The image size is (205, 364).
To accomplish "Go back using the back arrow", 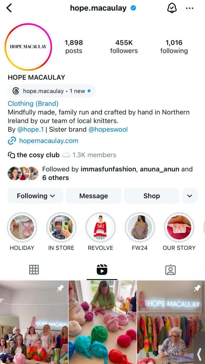I will point(10,8).
